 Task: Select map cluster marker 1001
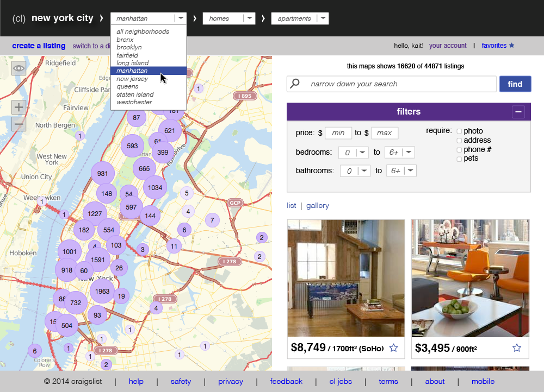[x=70, y=252]
